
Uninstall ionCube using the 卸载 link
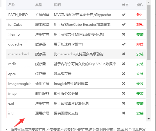tap(140, 25)
